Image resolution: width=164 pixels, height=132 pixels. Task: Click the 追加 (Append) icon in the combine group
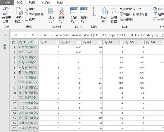click(155, 14)
